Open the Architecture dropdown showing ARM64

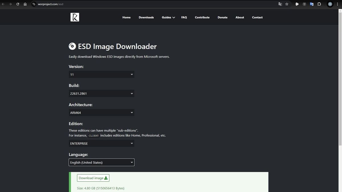(101, 113)
